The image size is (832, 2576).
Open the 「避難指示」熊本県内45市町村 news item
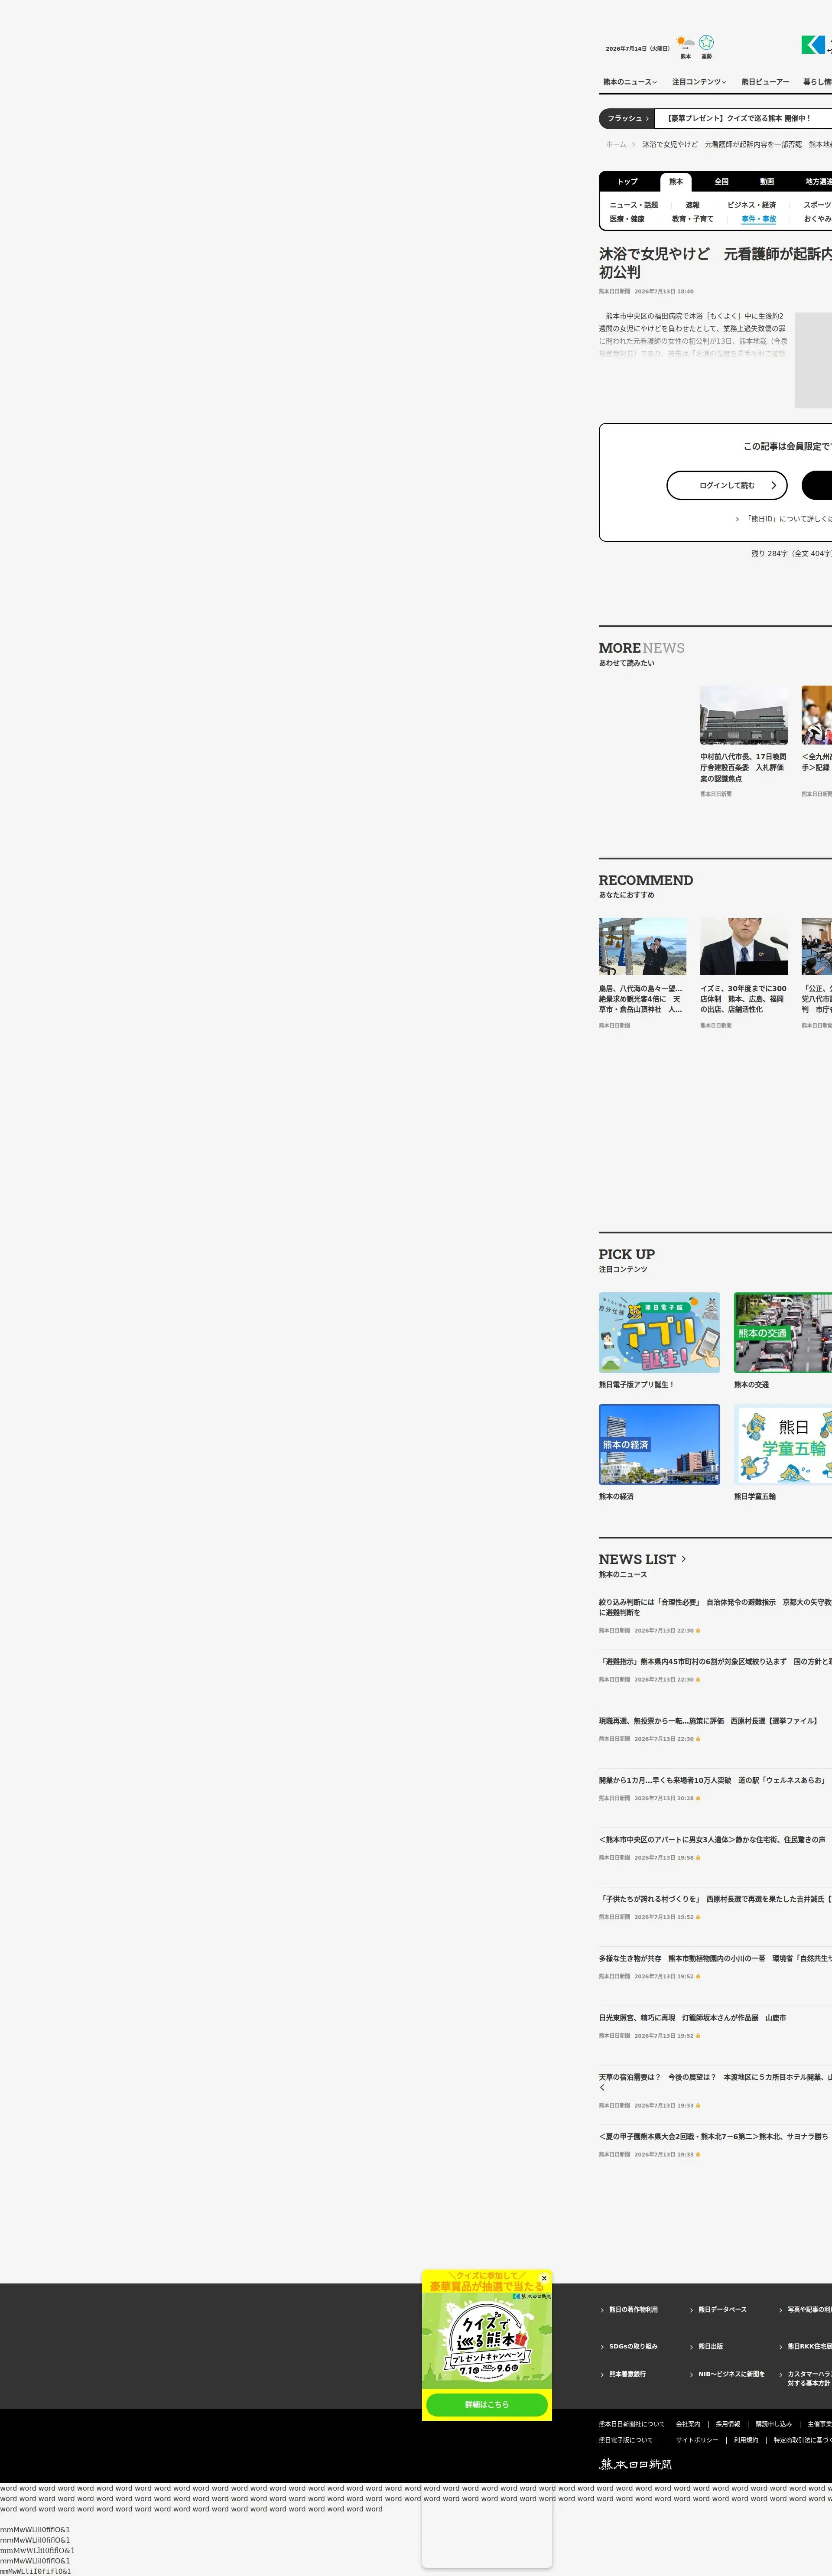[x=715, y=1662]
